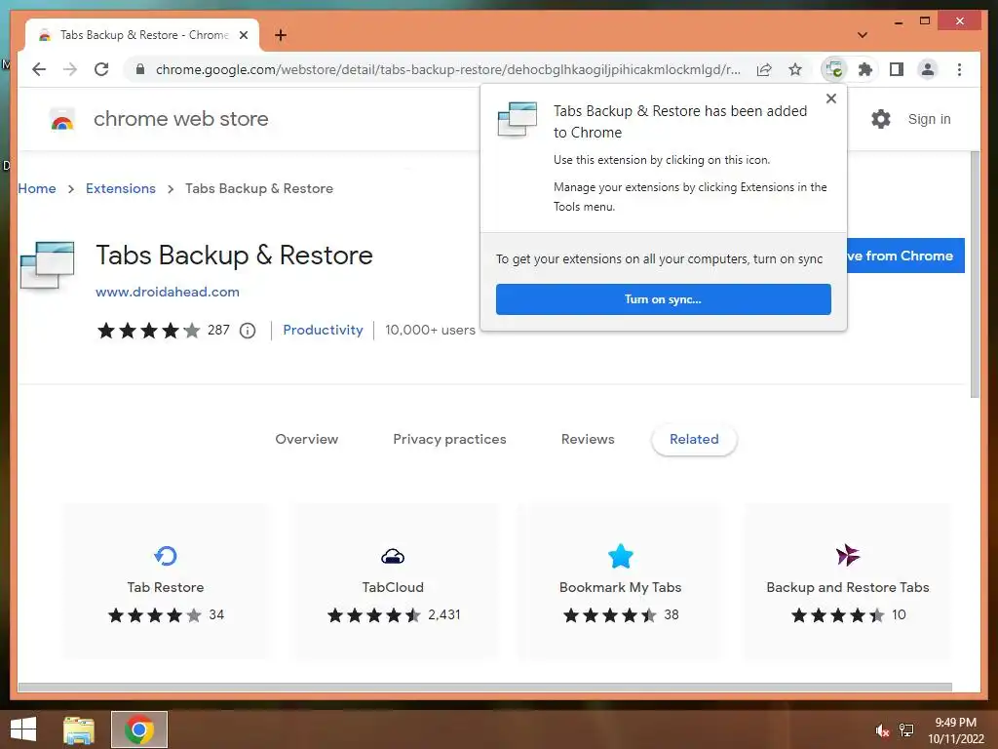Screen dimensions: 998x749
Task: Bookmark this page with the star icon
Action: 795,69
